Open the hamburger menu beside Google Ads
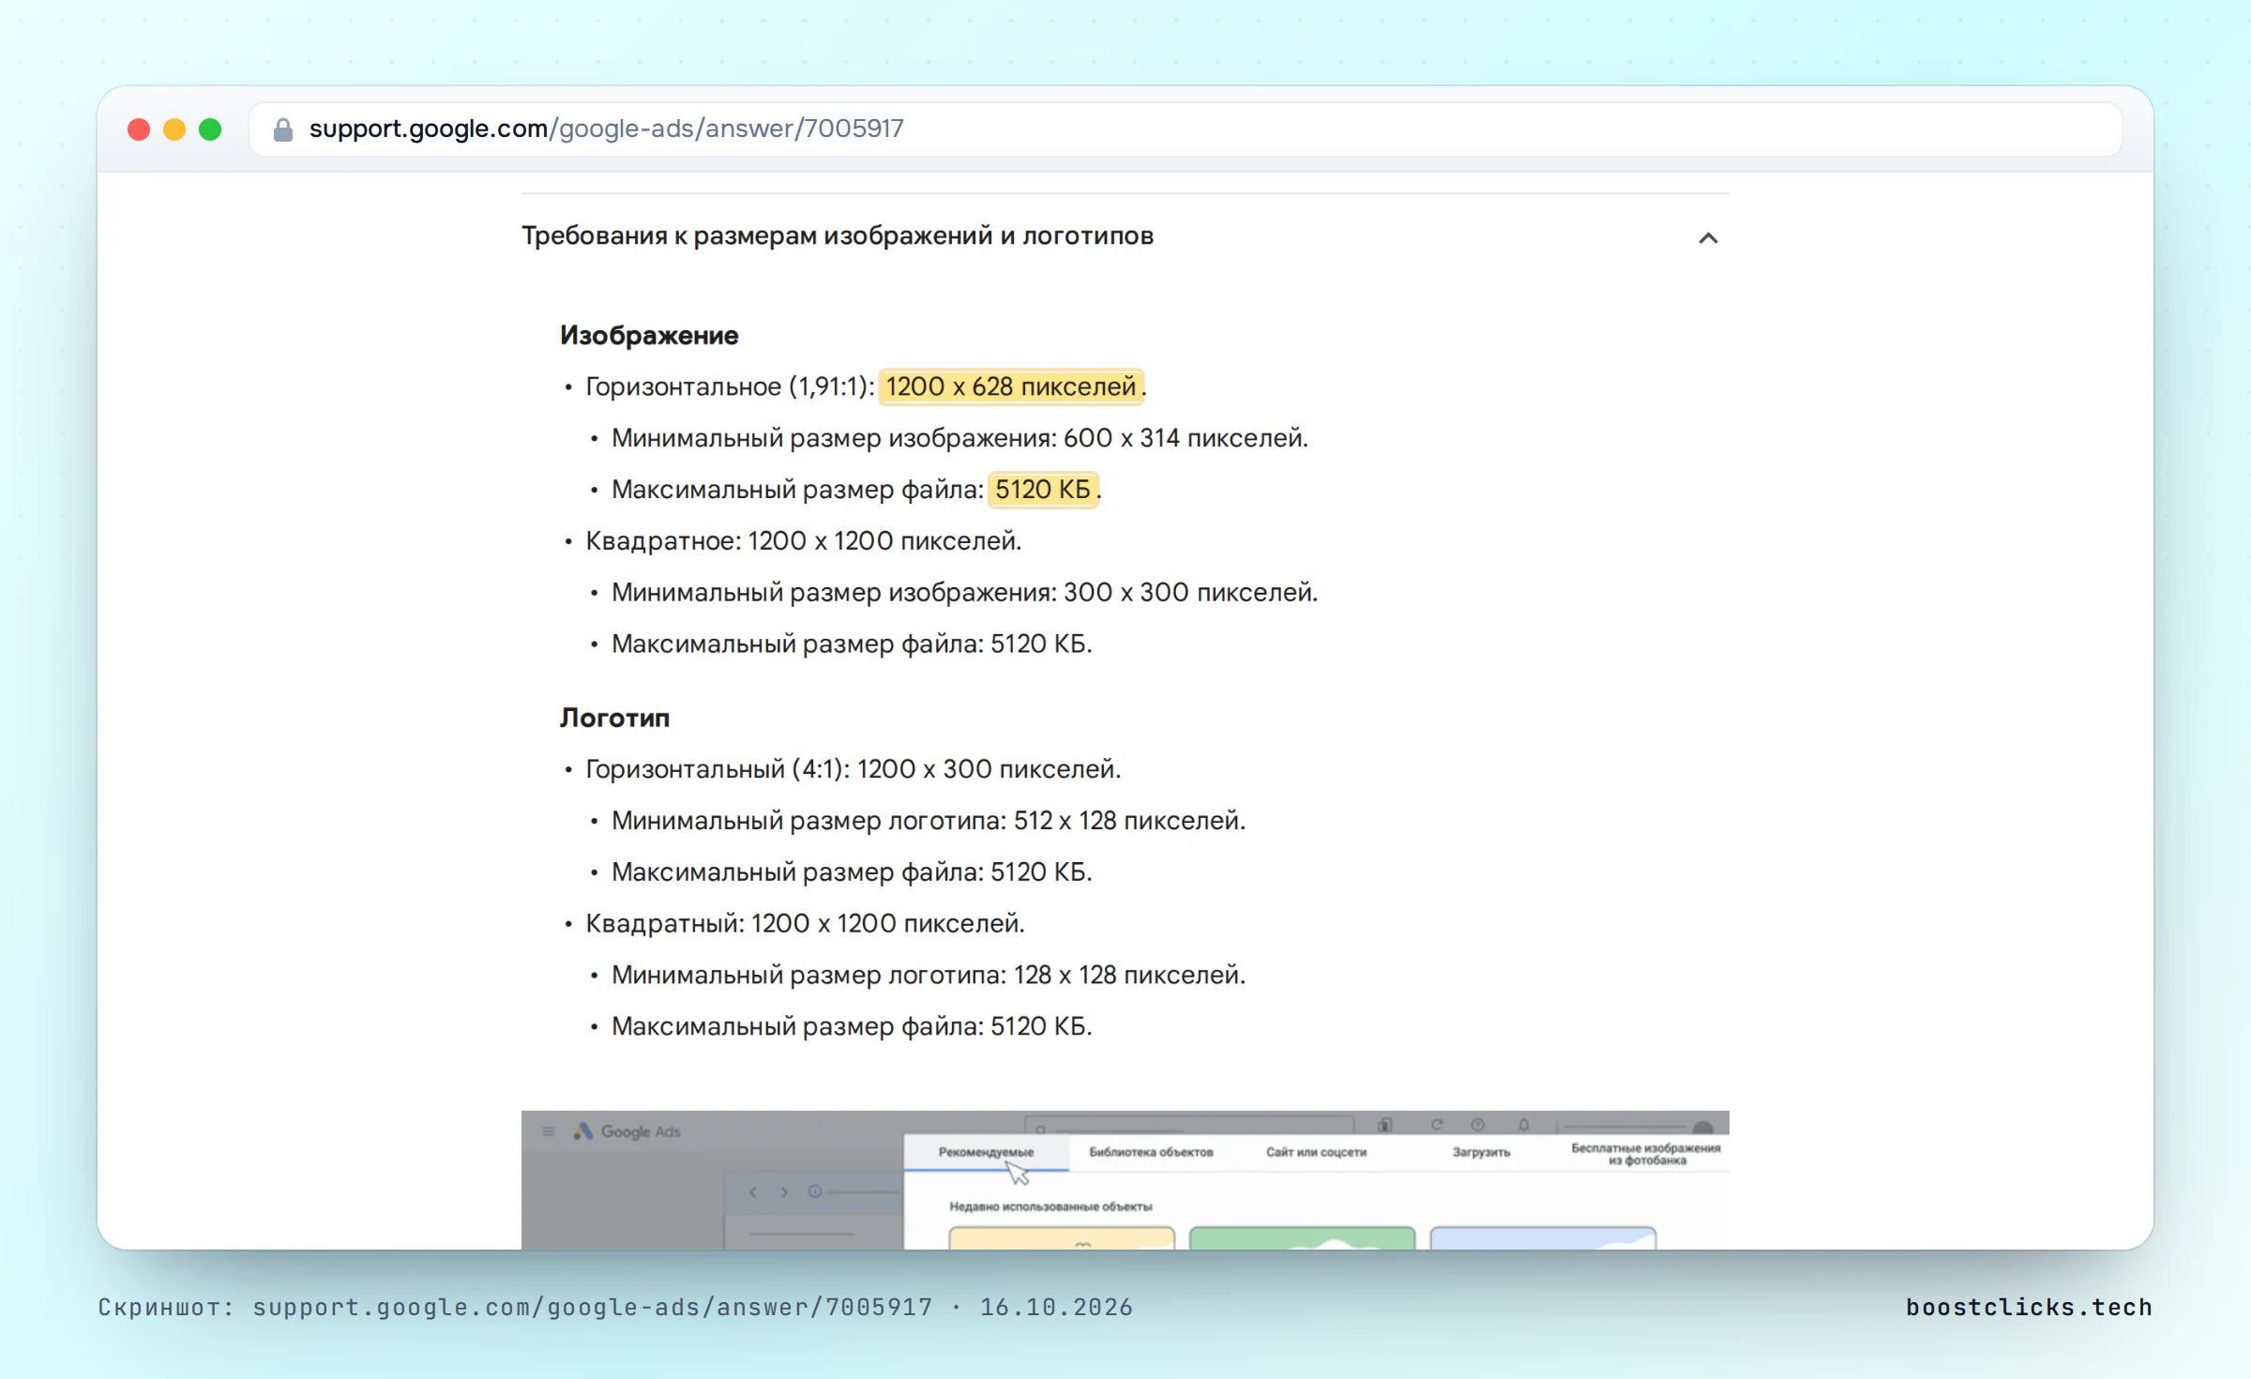2251x1379 pixels. click(549, 1131)
